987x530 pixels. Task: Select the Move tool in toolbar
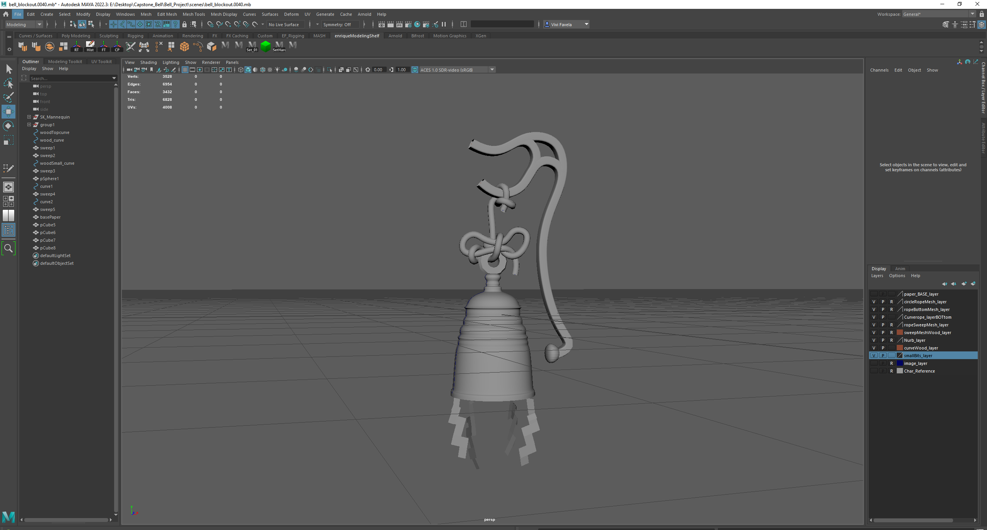click(x=8, y=111)
